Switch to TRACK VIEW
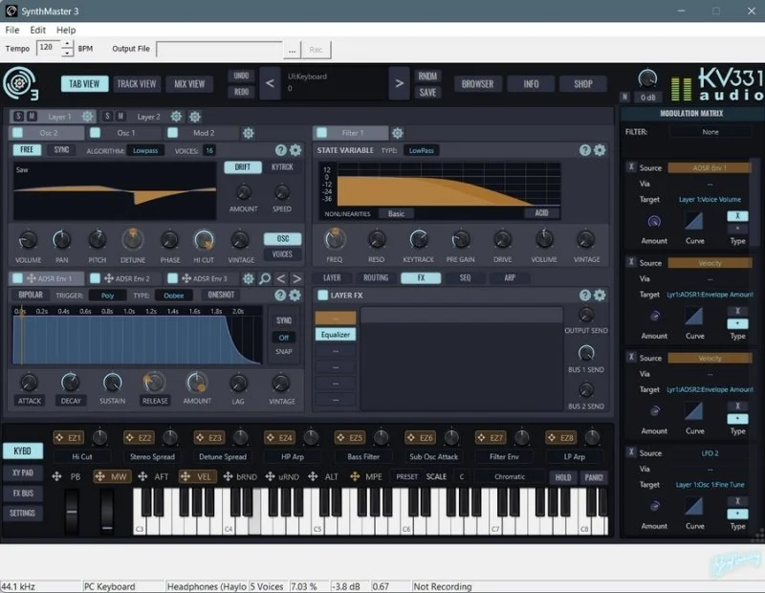This screenshot has width=765, height=593. click(x=137, y=84)
